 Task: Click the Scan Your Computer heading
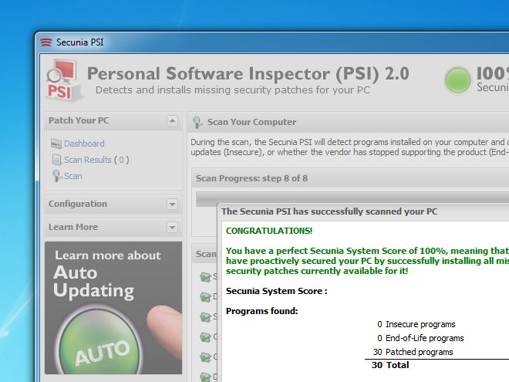coord(251,122)
